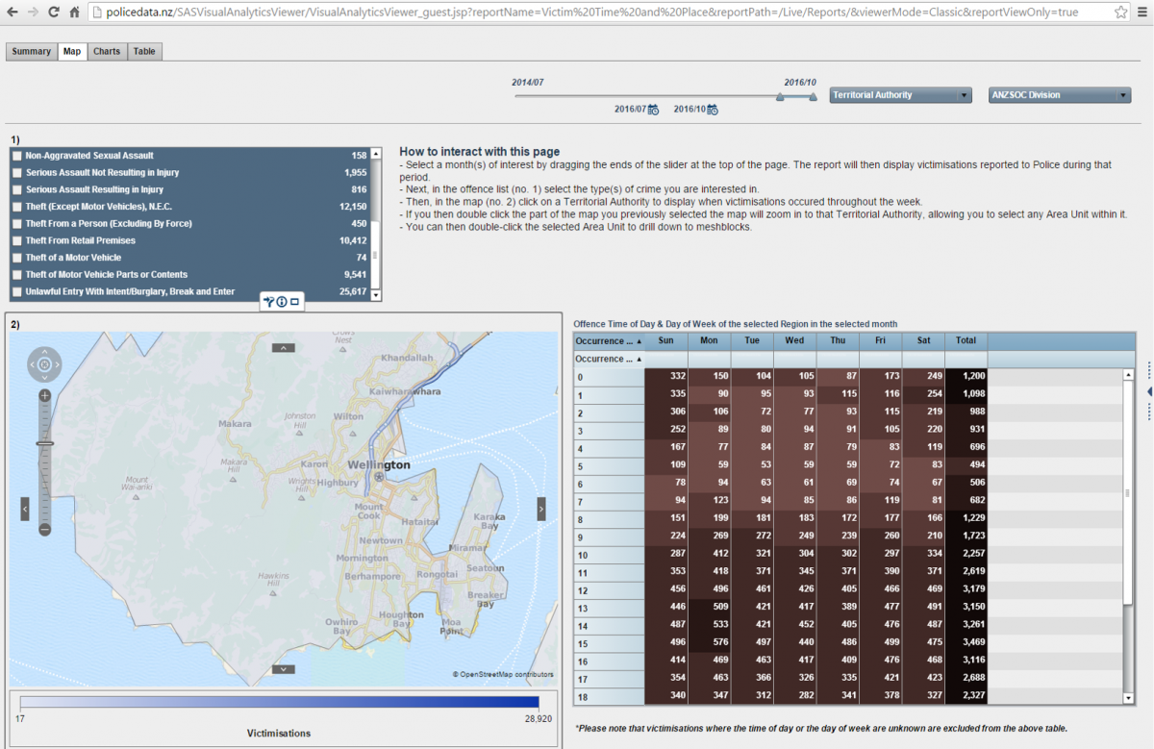Bookmark this page with the star icon
The image size is (1154, 749).
coord(1120,12)
